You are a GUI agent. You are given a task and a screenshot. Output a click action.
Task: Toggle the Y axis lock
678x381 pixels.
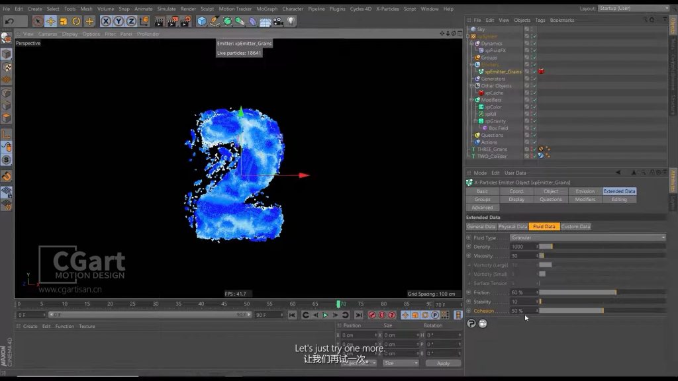118,21
